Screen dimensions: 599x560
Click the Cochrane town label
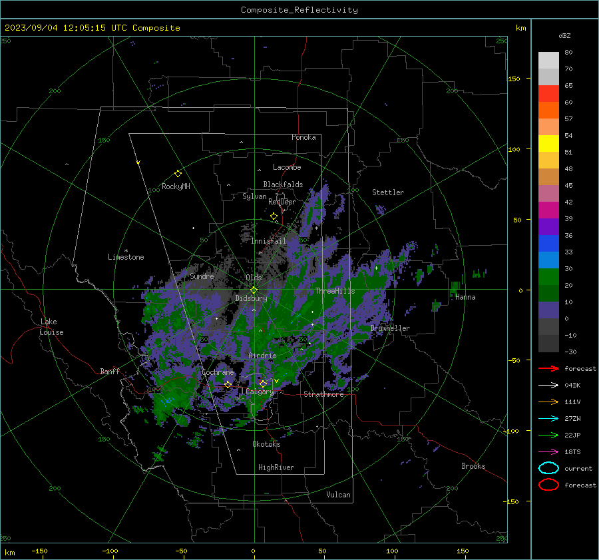(x=218, y=372)
